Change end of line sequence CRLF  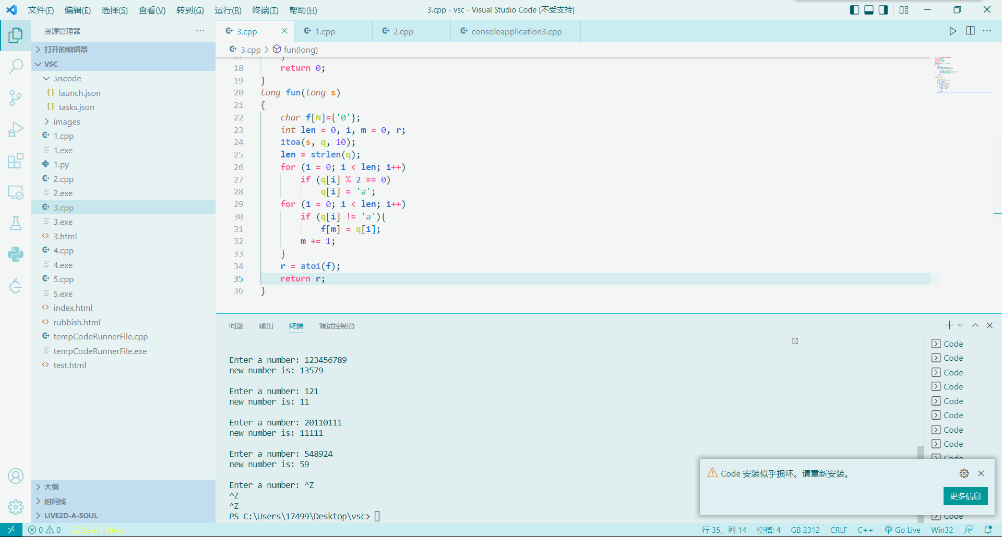(x=839, y=530)
